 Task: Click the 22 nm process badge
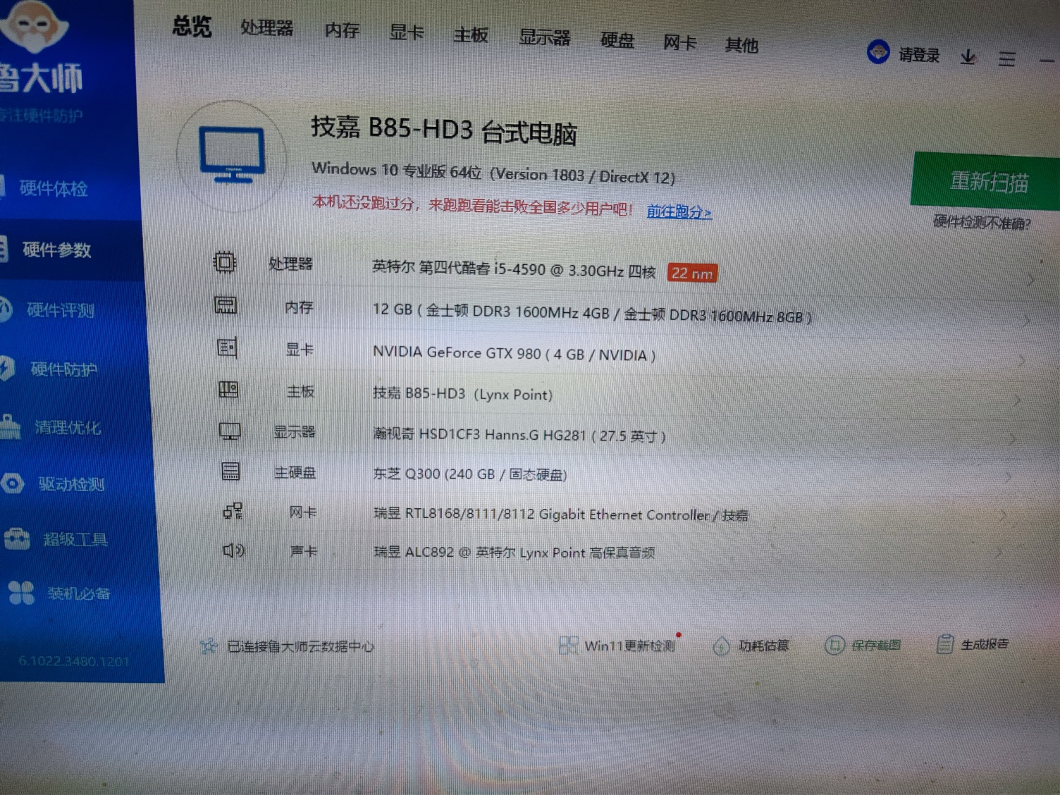692,273
